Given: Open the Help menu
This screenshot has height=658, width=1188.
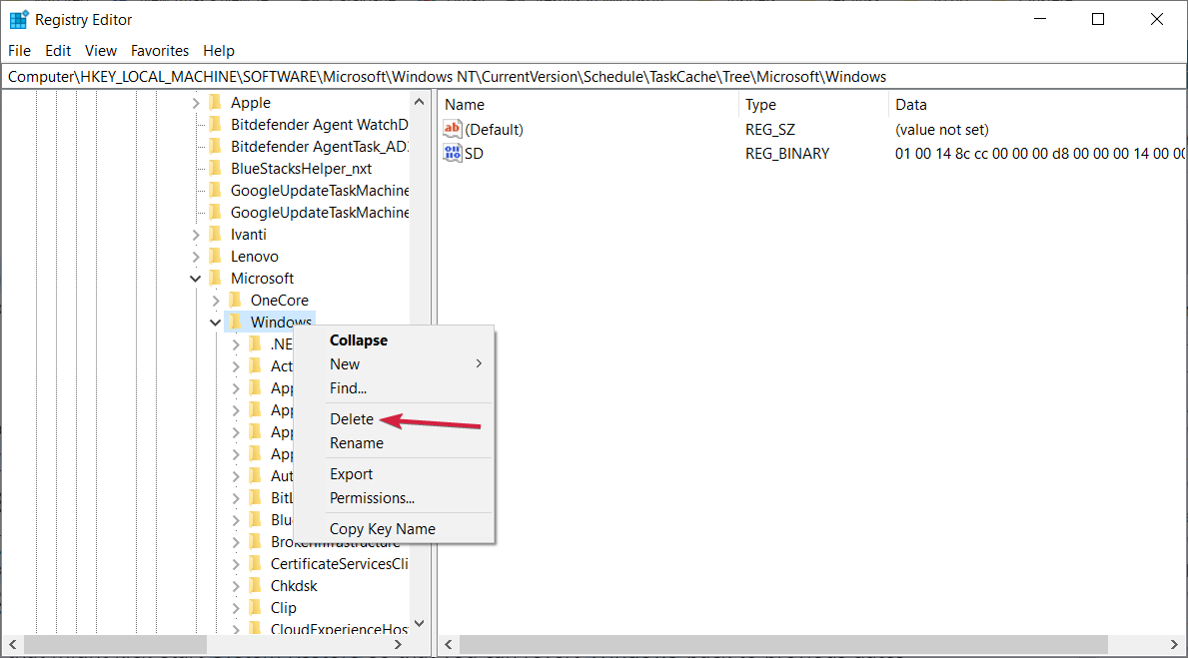Looking at the screenshot, I should [x=219, y=51].
